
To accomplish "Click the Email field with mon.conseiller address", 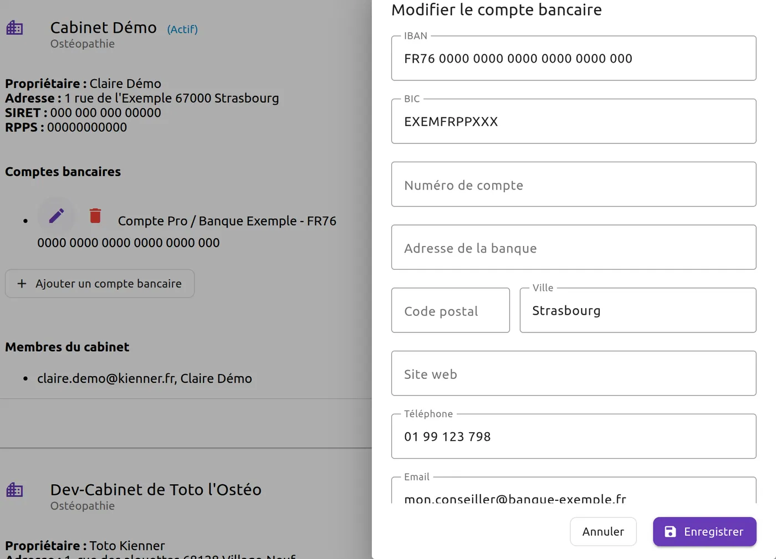I will (574, 491).
